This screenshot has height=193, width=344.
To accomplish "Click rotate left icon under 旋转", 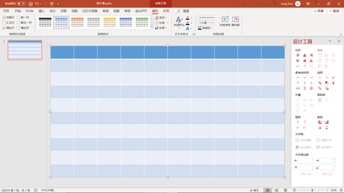I will pos(320,122).
